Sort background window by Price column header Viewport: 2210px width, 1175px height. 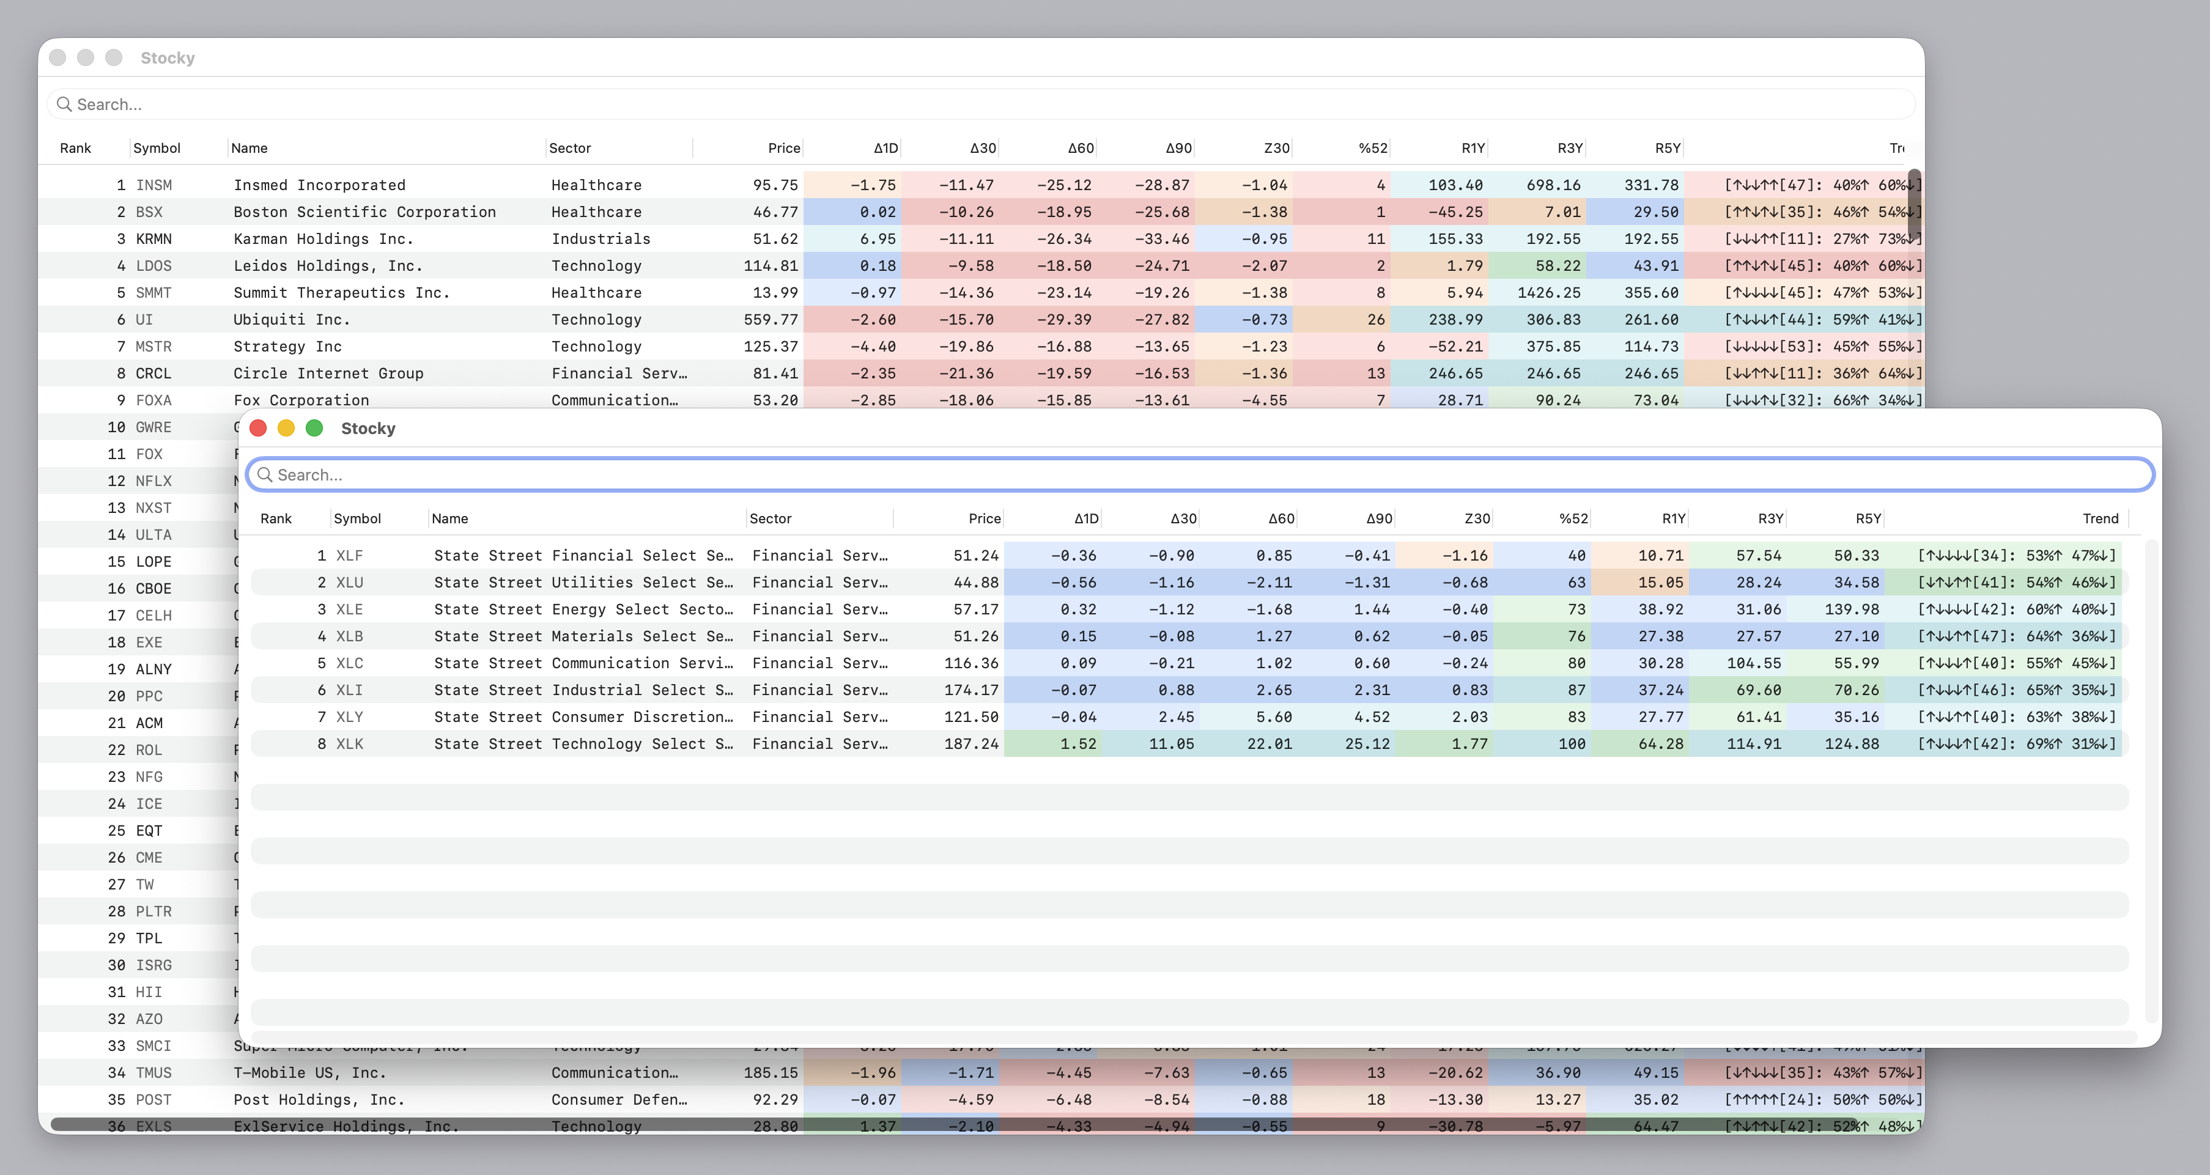coord(784,147)
